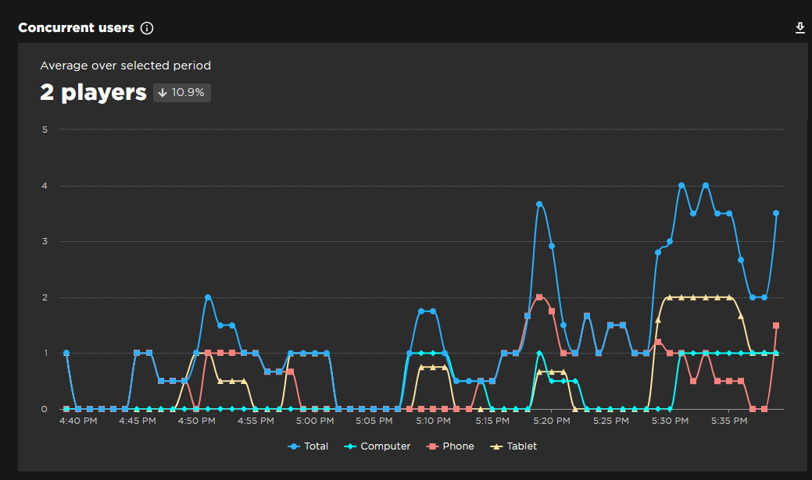The width and height of the screenshot is (812, 480).
Task: Click the downward arrow in the 10.9% badge
Action: coord(162,91)
